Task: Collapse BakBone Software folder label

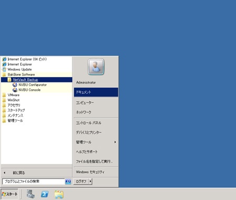Action: (21, 75)
